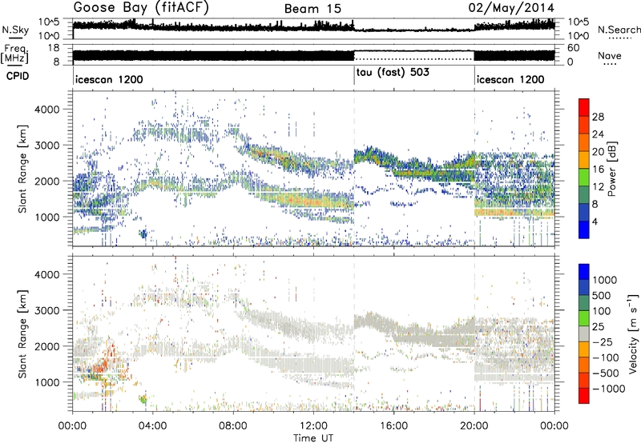Screen dimensions: 641x443
Task: Click "icescan 1200" label starting at 00:00
Action: click(x=109, y=79)
